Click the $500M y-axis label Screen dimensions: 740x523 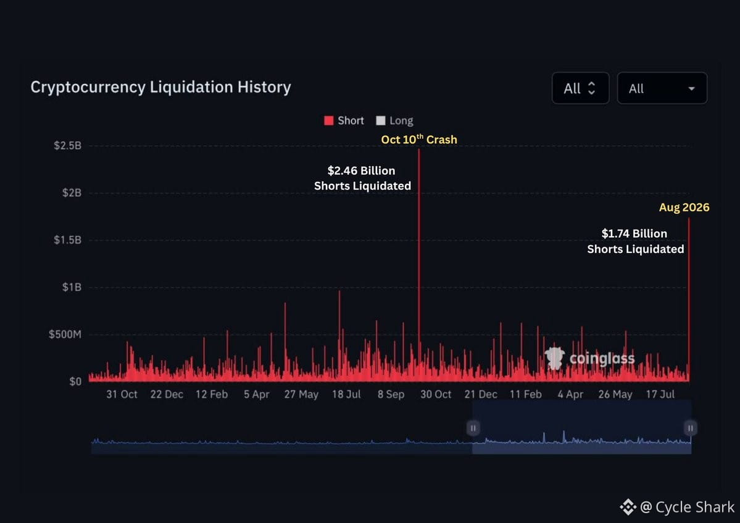coord(65,334)
